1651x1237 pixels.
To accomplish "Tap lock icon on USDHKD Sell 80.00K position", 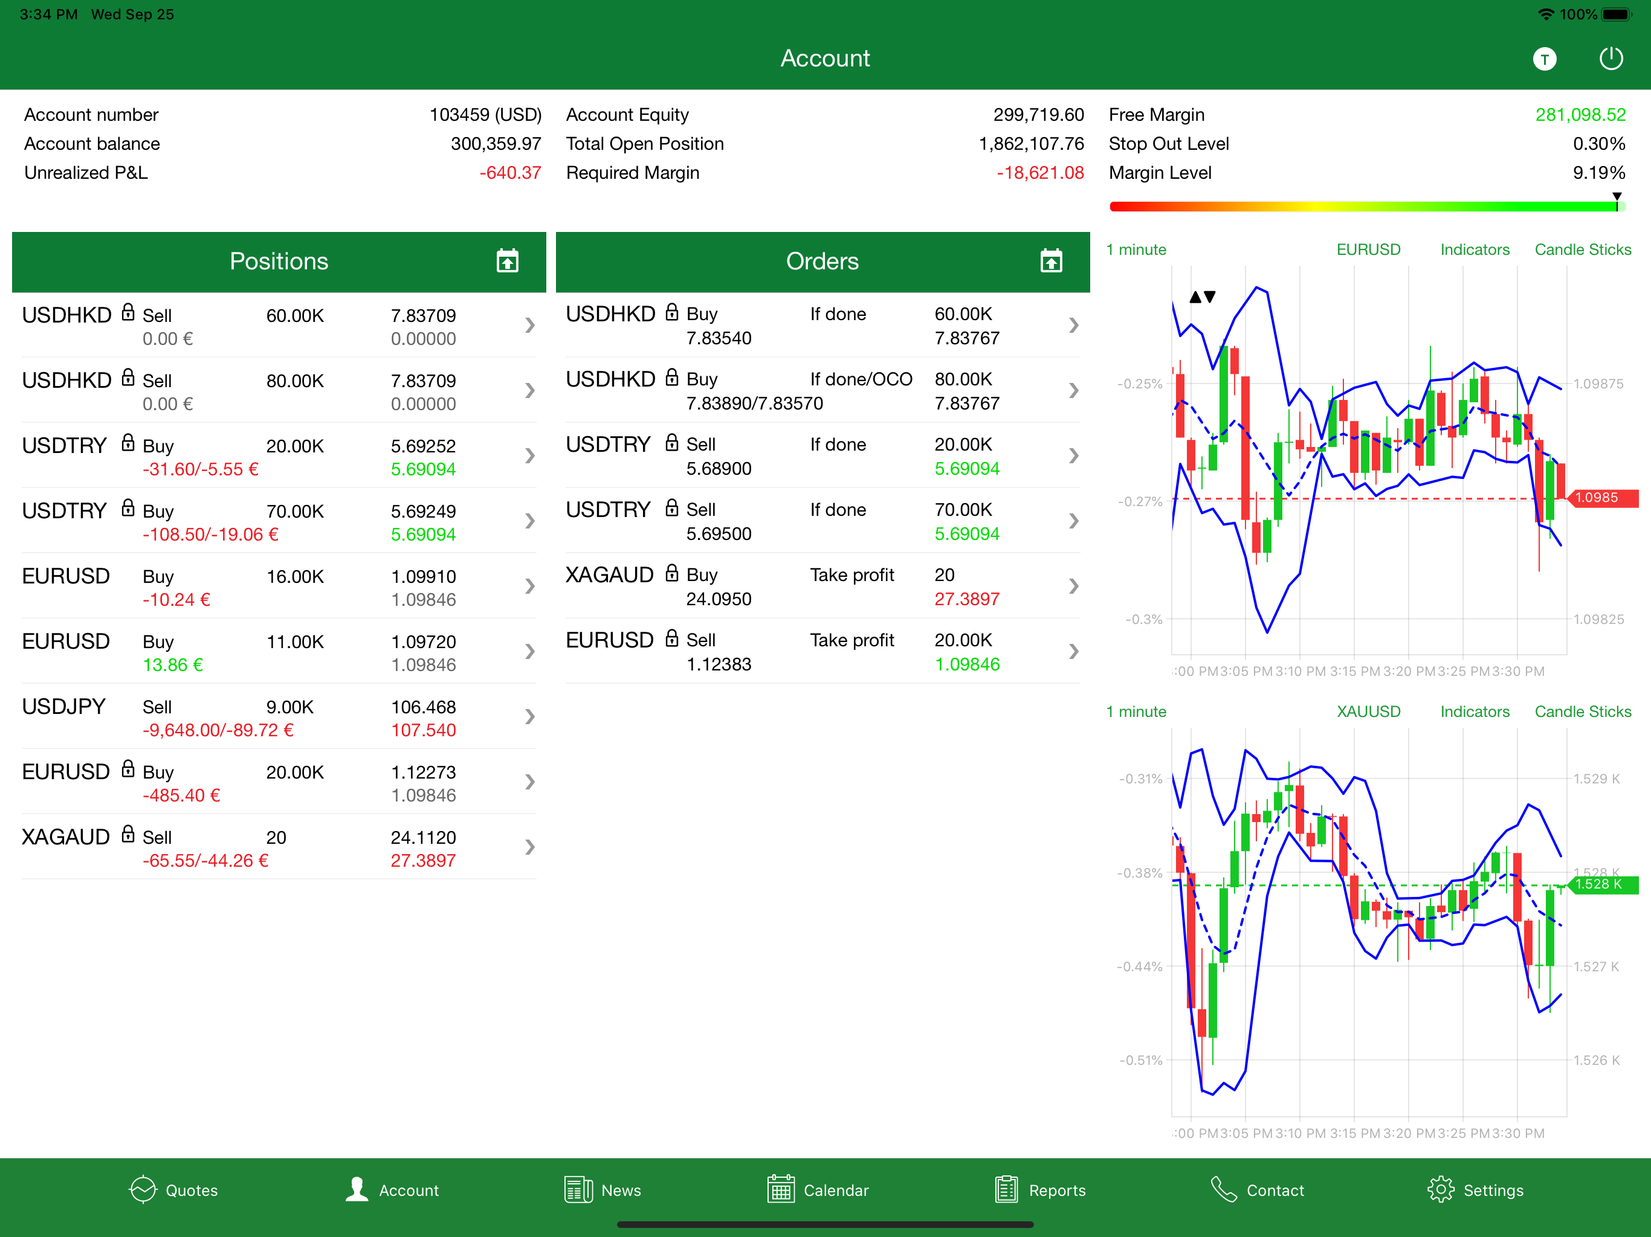I will [x=128, y=378].
